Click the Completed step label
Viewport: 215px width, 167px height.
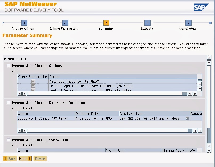(x=188, y=28)
